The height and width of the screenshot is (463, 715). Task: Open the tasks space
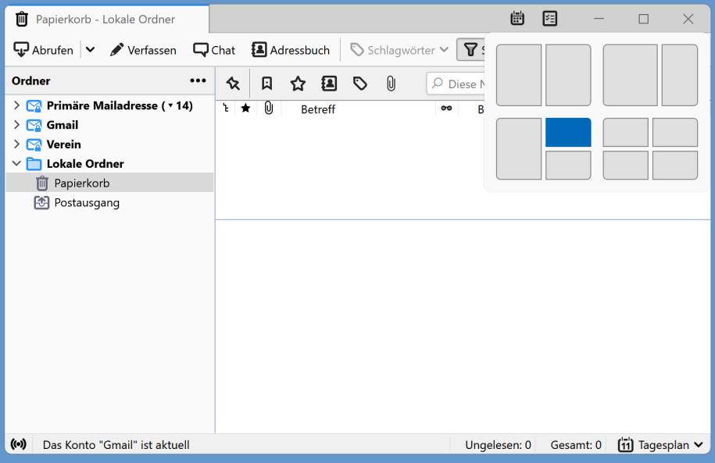[x=550, y=17]
